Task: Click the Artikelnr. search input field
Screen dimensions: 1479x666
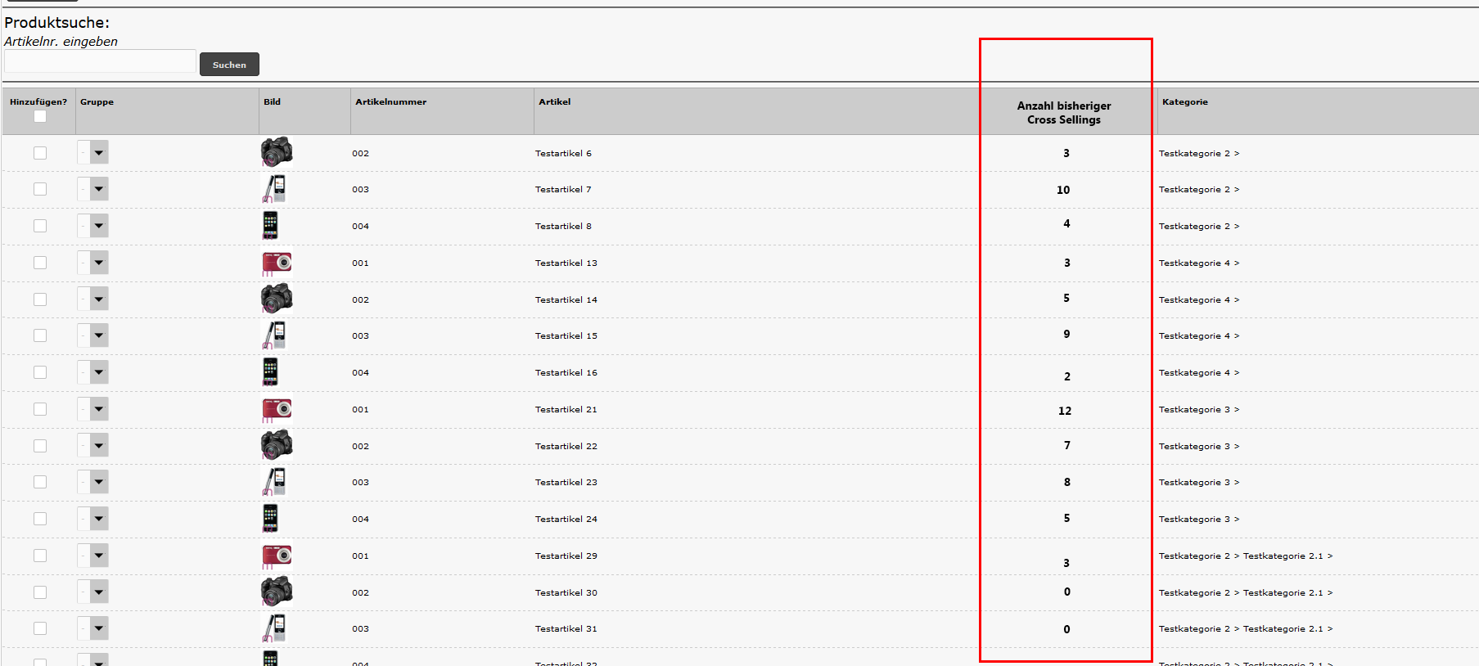Action: click(x=100, y=62)
